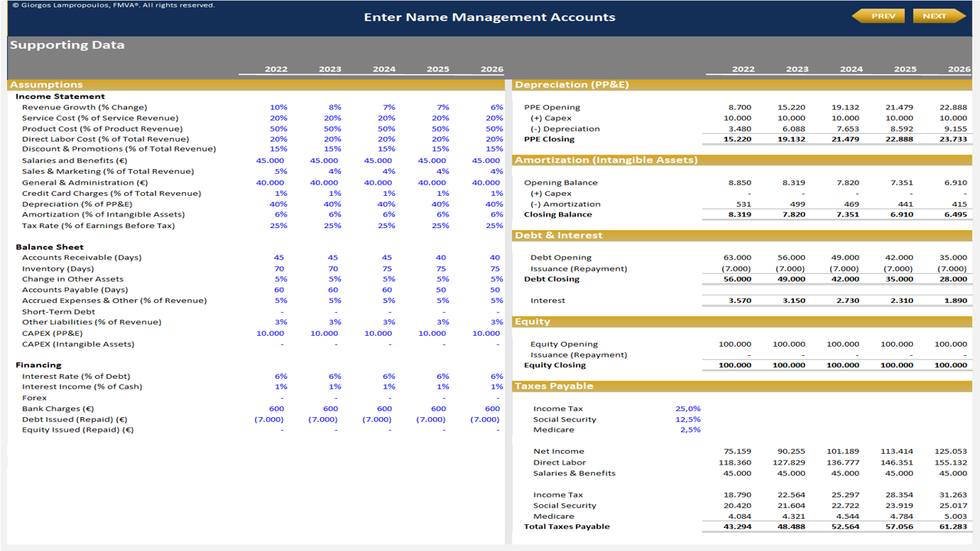Select 2022 Revenue Growth value 10%
Viewport: 980px width, 551px height.
point(279,107)
